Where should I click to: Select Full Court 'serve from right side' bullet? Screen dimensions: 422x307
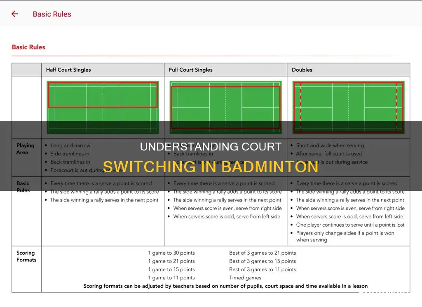(227, 208)
